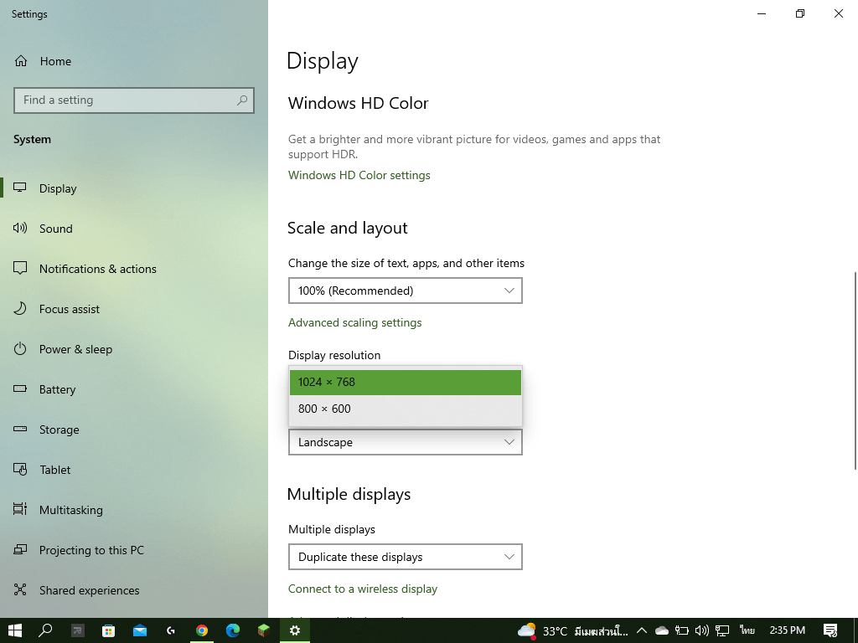Restore down the Settings window
The width and height of the screenshot is (858, 643).
point(800,13)
